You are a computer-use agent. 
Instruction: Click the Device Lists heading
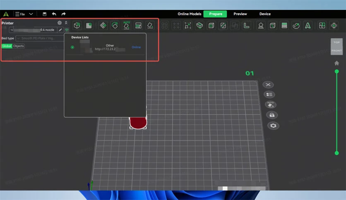click(80, 37)
